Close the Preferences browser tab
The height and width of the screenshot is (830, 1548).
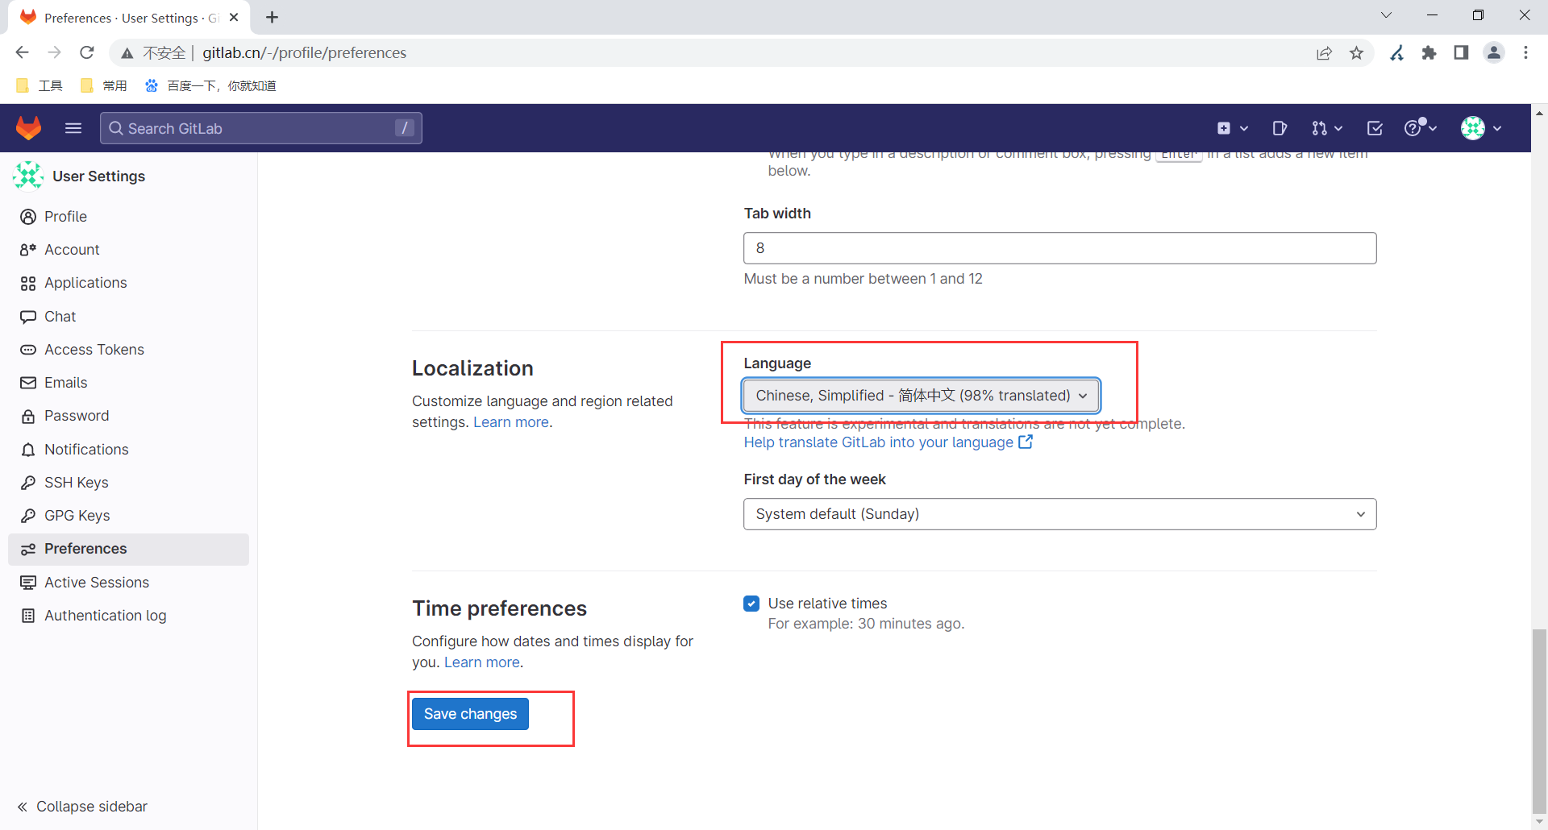[x=234, y=17]
